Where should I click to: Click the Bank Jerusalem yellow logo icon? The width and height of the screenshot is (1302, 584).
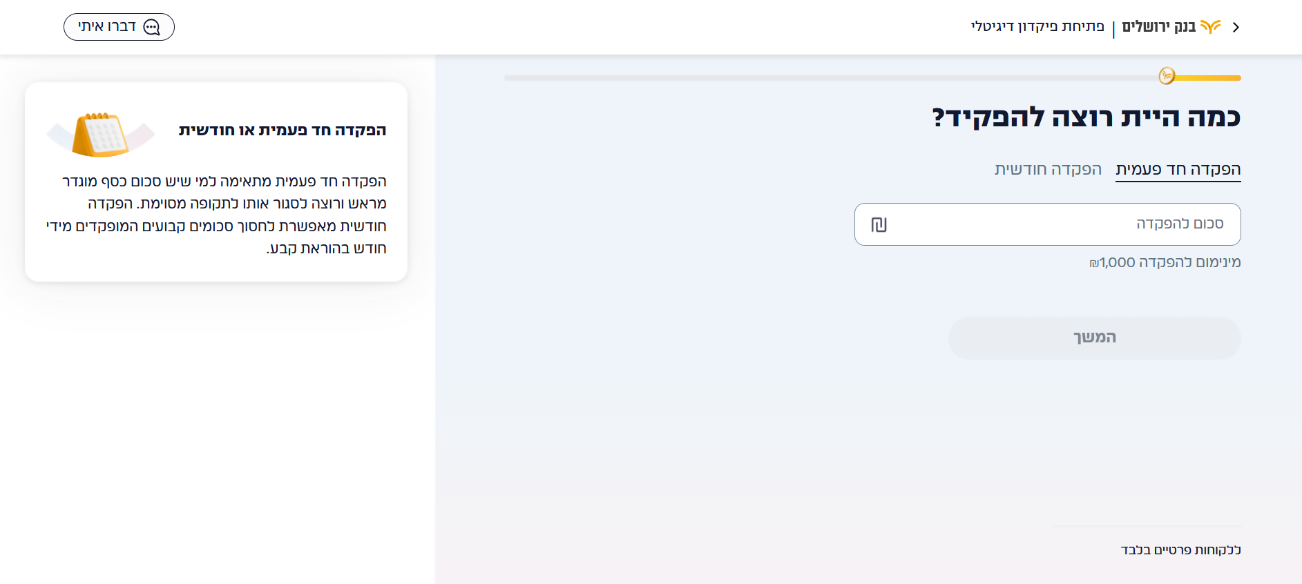point(1211,26)
